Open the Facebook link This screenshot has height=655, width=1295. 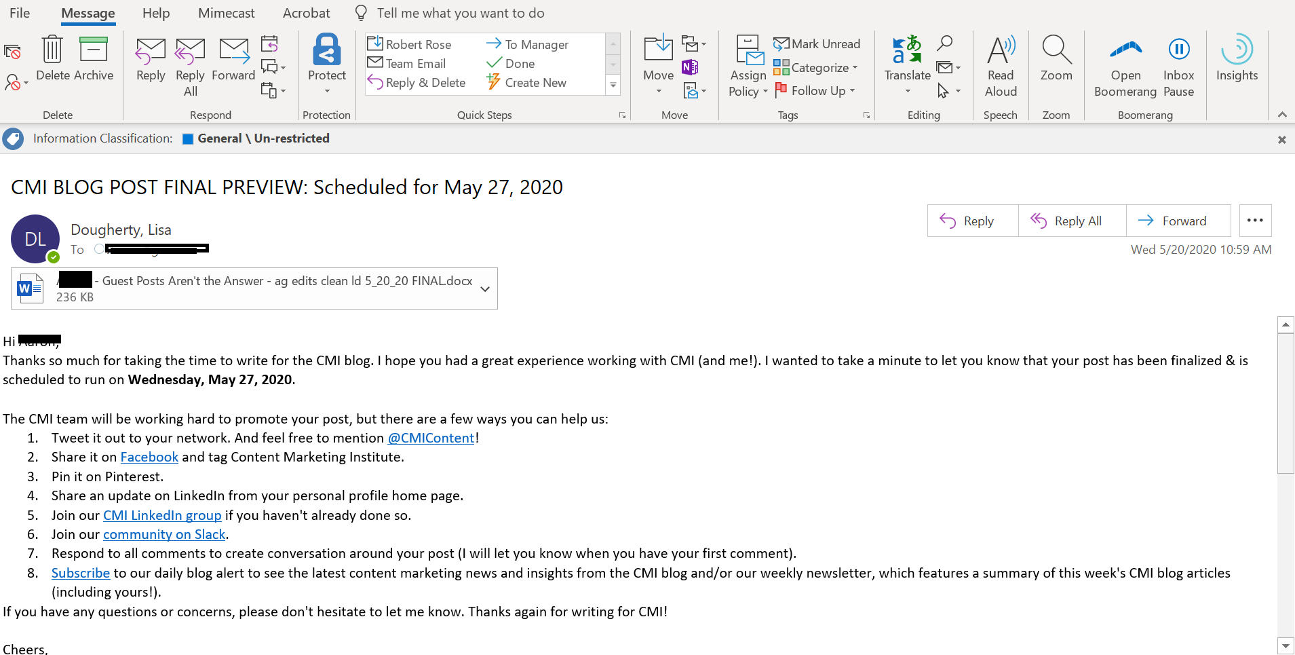(149, 457)
